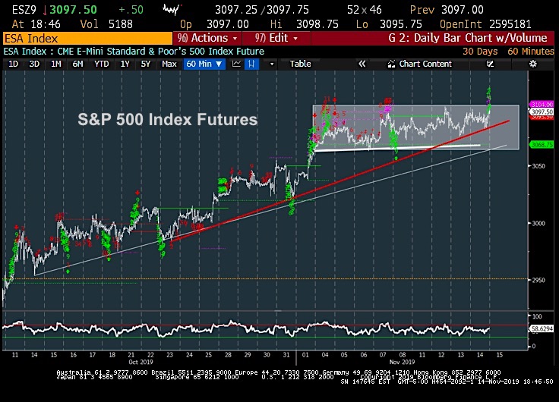This screenshot has height=402, width=559.
Task: Click the annotate/edit pencil icon
Action: point(490,64)
